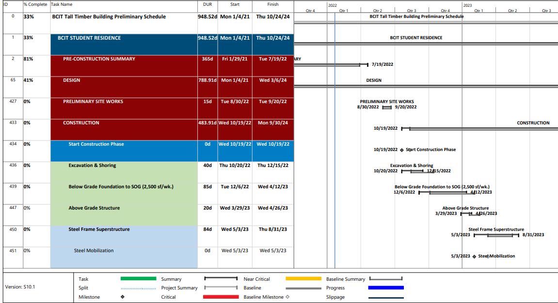Select Below Grade Foundation to SOG task
Screen dimensions: 558x303
121,187
